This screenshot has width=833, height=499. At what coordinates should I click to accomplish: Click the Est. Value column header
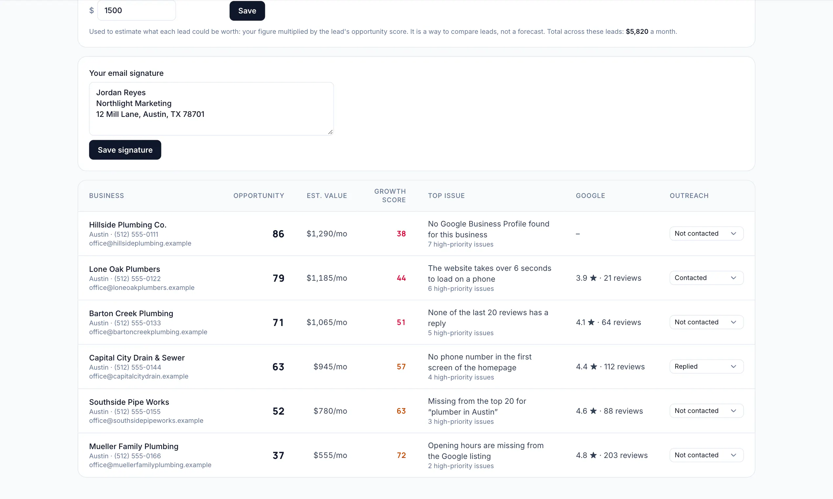pos(327,196)
